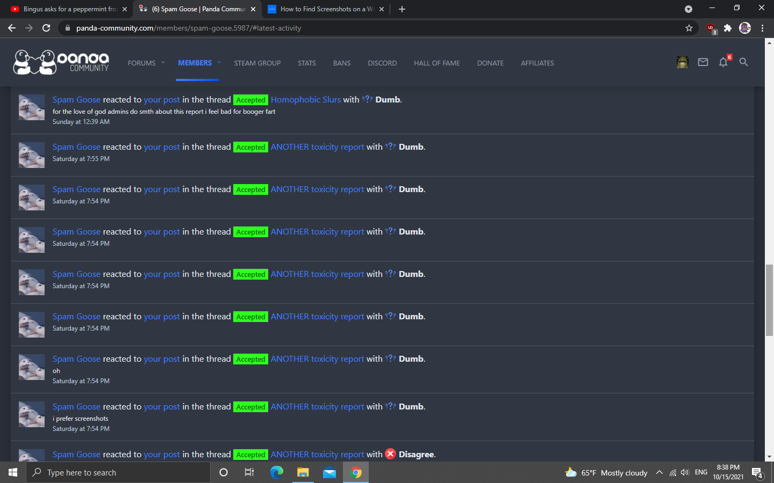Image resolution: width=774 pixels, height=483 pixels.
Task: Open the Homophobic Slurs thread link
Action: point(305,100)
